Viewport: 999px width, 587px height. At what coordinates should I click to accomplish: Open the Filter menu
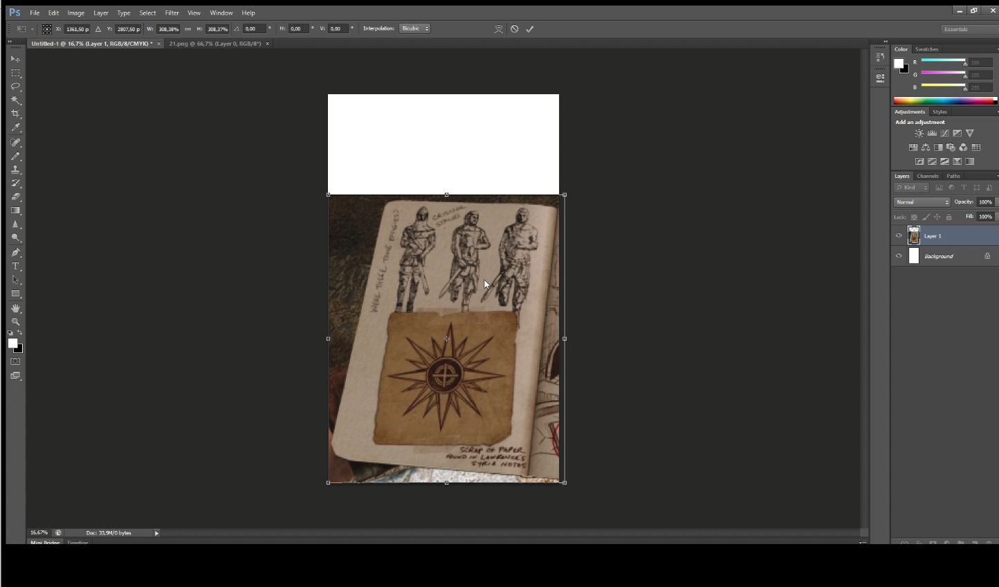[x=172, y=12]
